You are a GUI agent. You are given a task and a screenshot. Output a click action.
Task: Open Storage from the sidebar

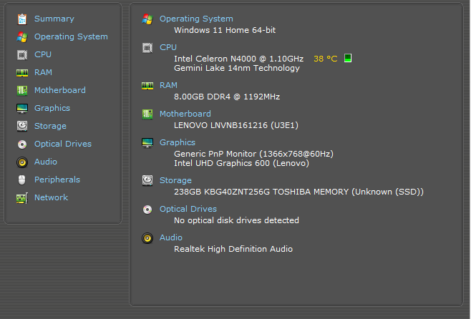[50, 126]
